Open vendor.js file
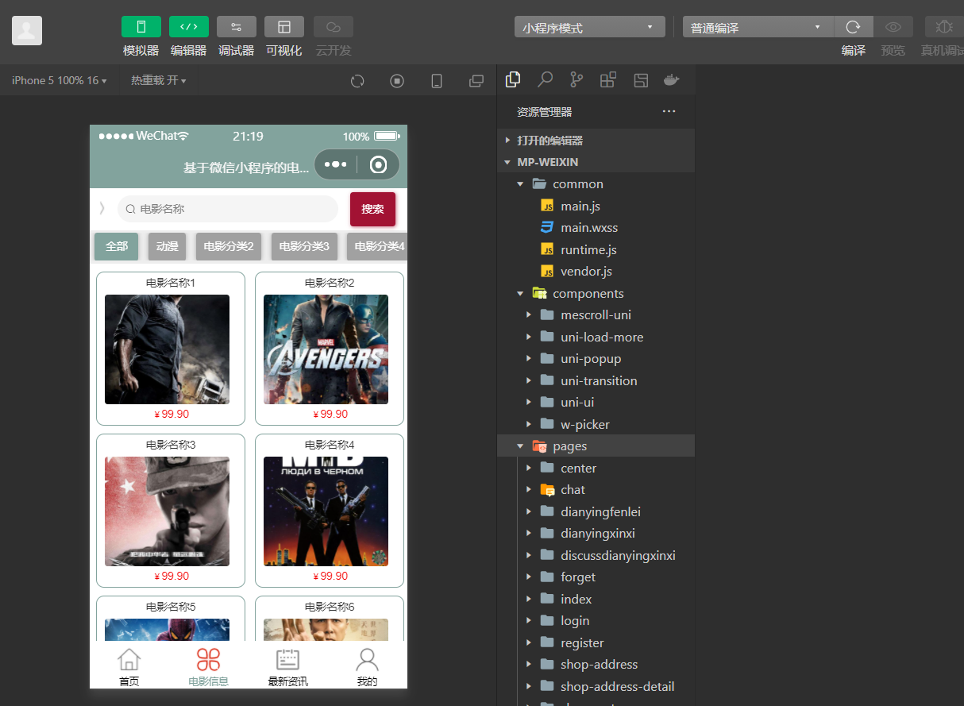The image size is (964, 706). coord(596,272)
